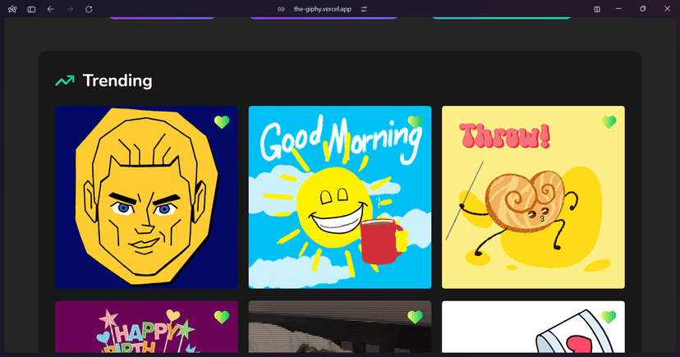This screenshot has width=680, height=357.
Task: Open the white cup heart GIF
Action: (534, 327)
